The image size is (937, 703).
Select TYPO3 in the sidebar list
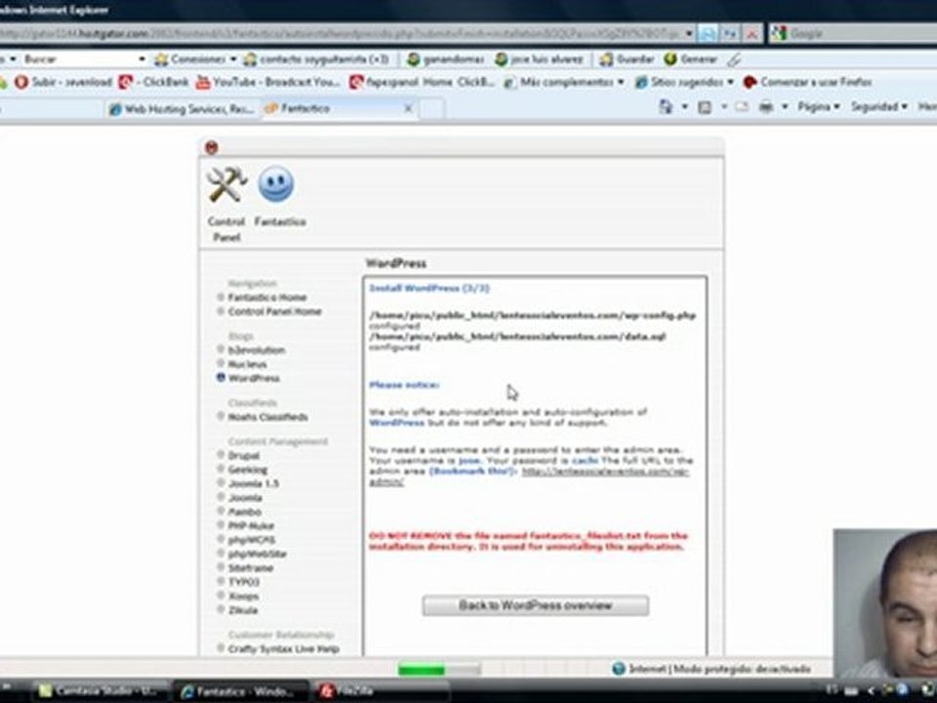tap(244, 582)
